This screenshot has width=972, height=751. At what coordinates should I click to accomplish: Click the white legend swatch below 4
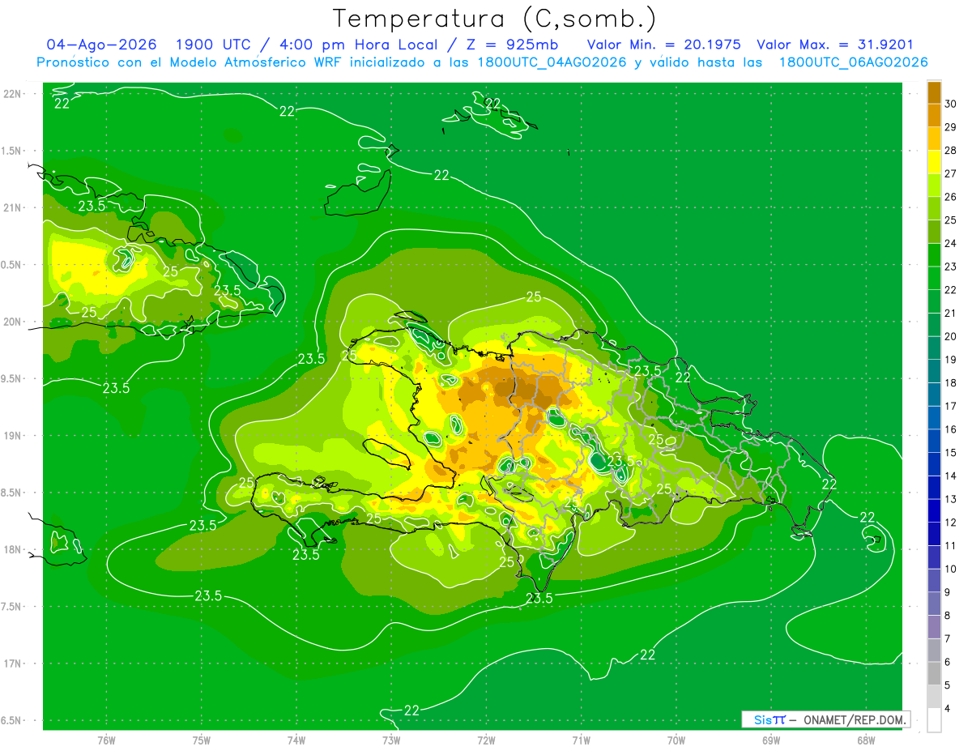934,720
